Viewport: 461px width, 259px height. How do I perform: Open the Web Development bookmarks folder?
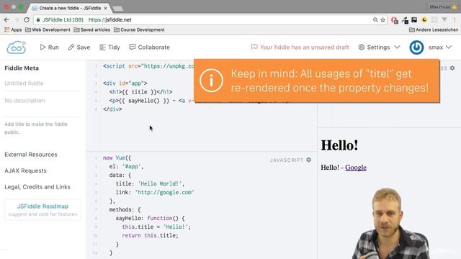coord(48,29)
